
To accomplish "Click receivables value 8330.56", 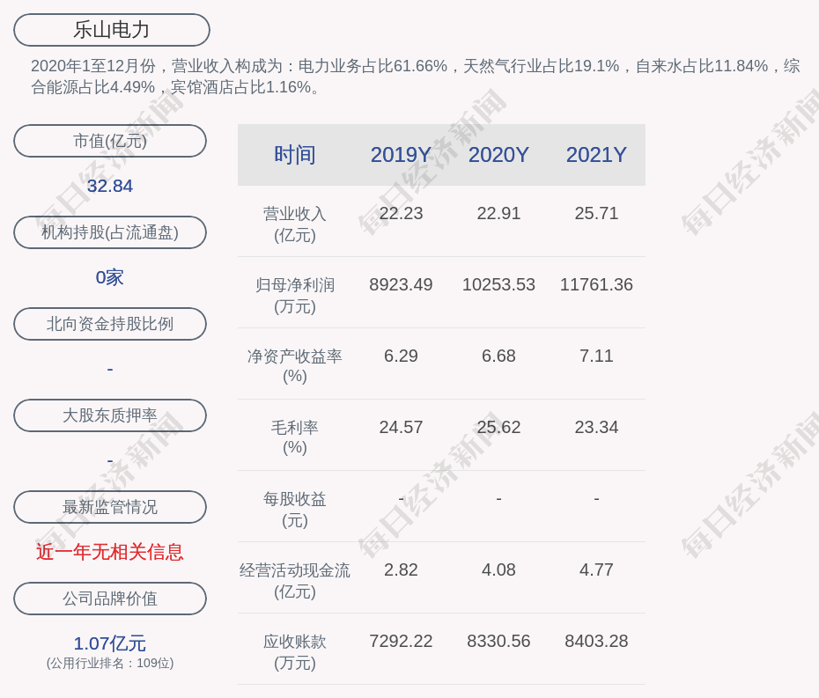I will pyautogui.click(x=498, y=641).
